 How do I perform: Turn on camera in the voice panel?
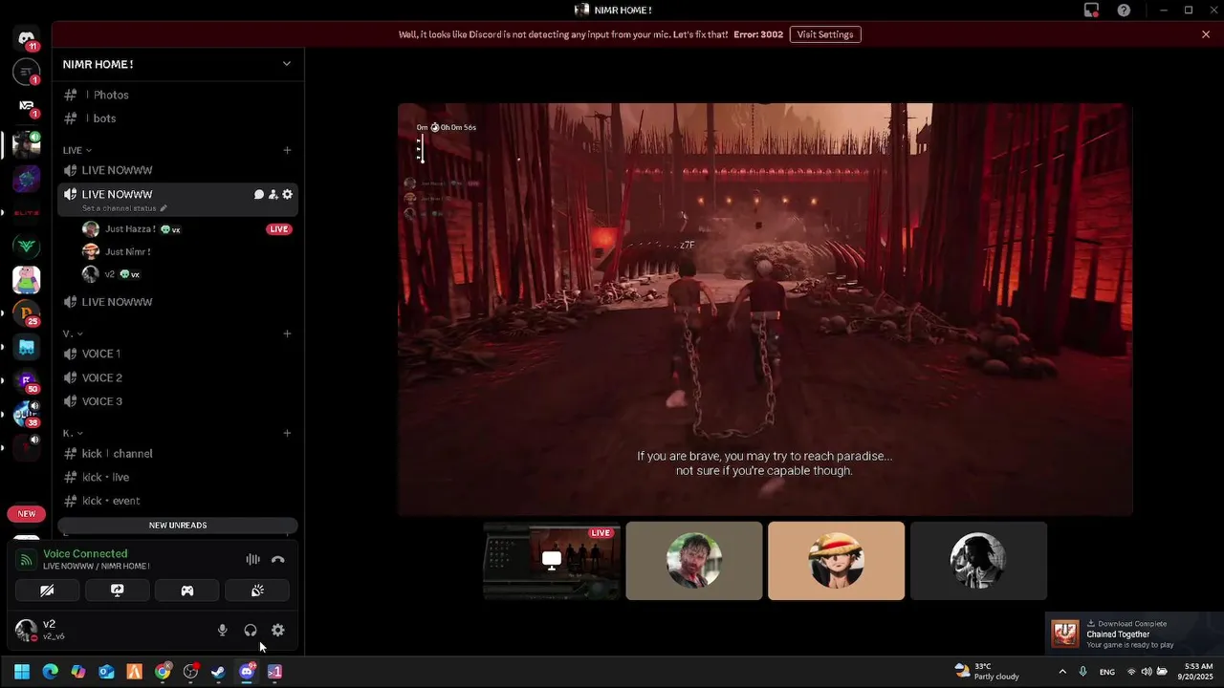(x=47, y=591)
